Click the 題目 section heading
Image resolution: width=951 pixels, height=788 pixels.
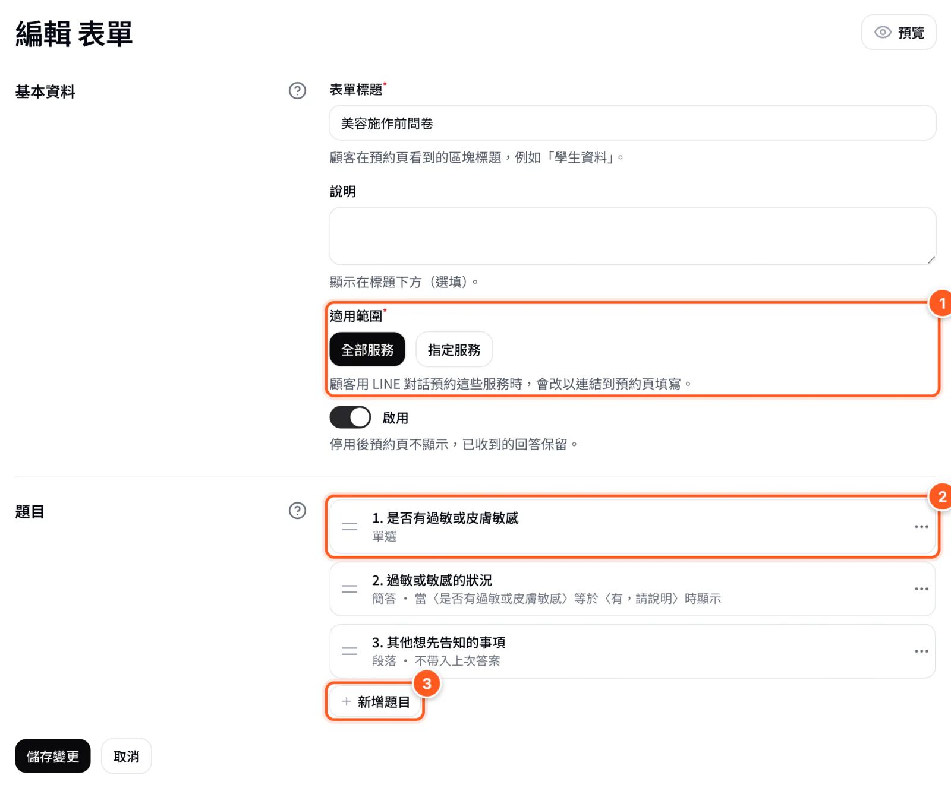pyautogui.click(x=30, y=511)
